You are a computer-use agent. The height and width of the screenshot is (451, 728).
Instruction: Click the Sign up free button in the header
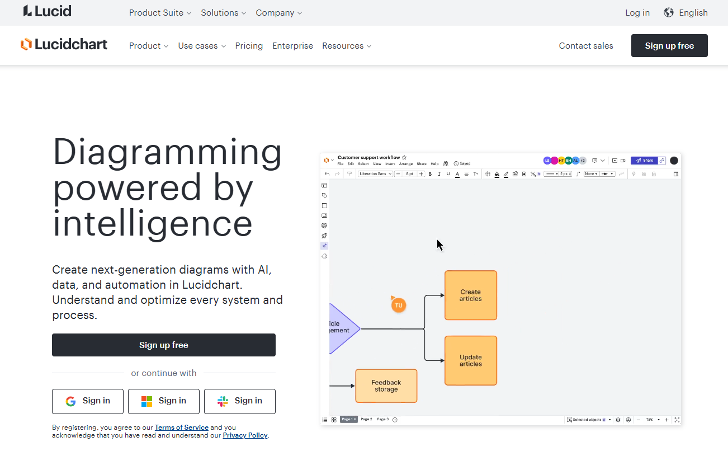coord(669,46)
